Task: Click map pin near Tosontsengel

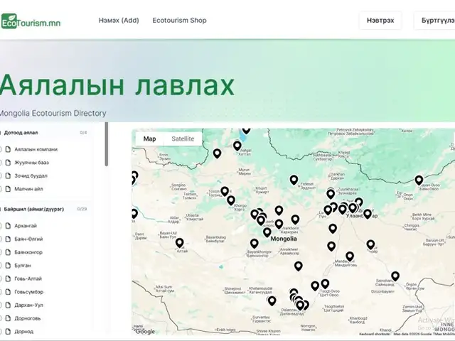Action: [225, 191]
